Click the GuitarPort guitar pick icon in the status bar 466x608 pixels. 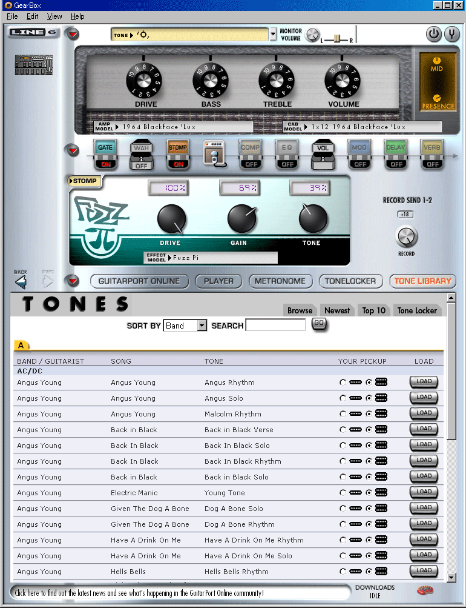pyautogui.click(x=425, y=591)
